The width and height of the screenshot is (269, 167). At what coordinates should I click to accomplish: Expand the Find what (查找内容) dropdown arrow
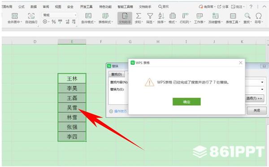(262, 82)
